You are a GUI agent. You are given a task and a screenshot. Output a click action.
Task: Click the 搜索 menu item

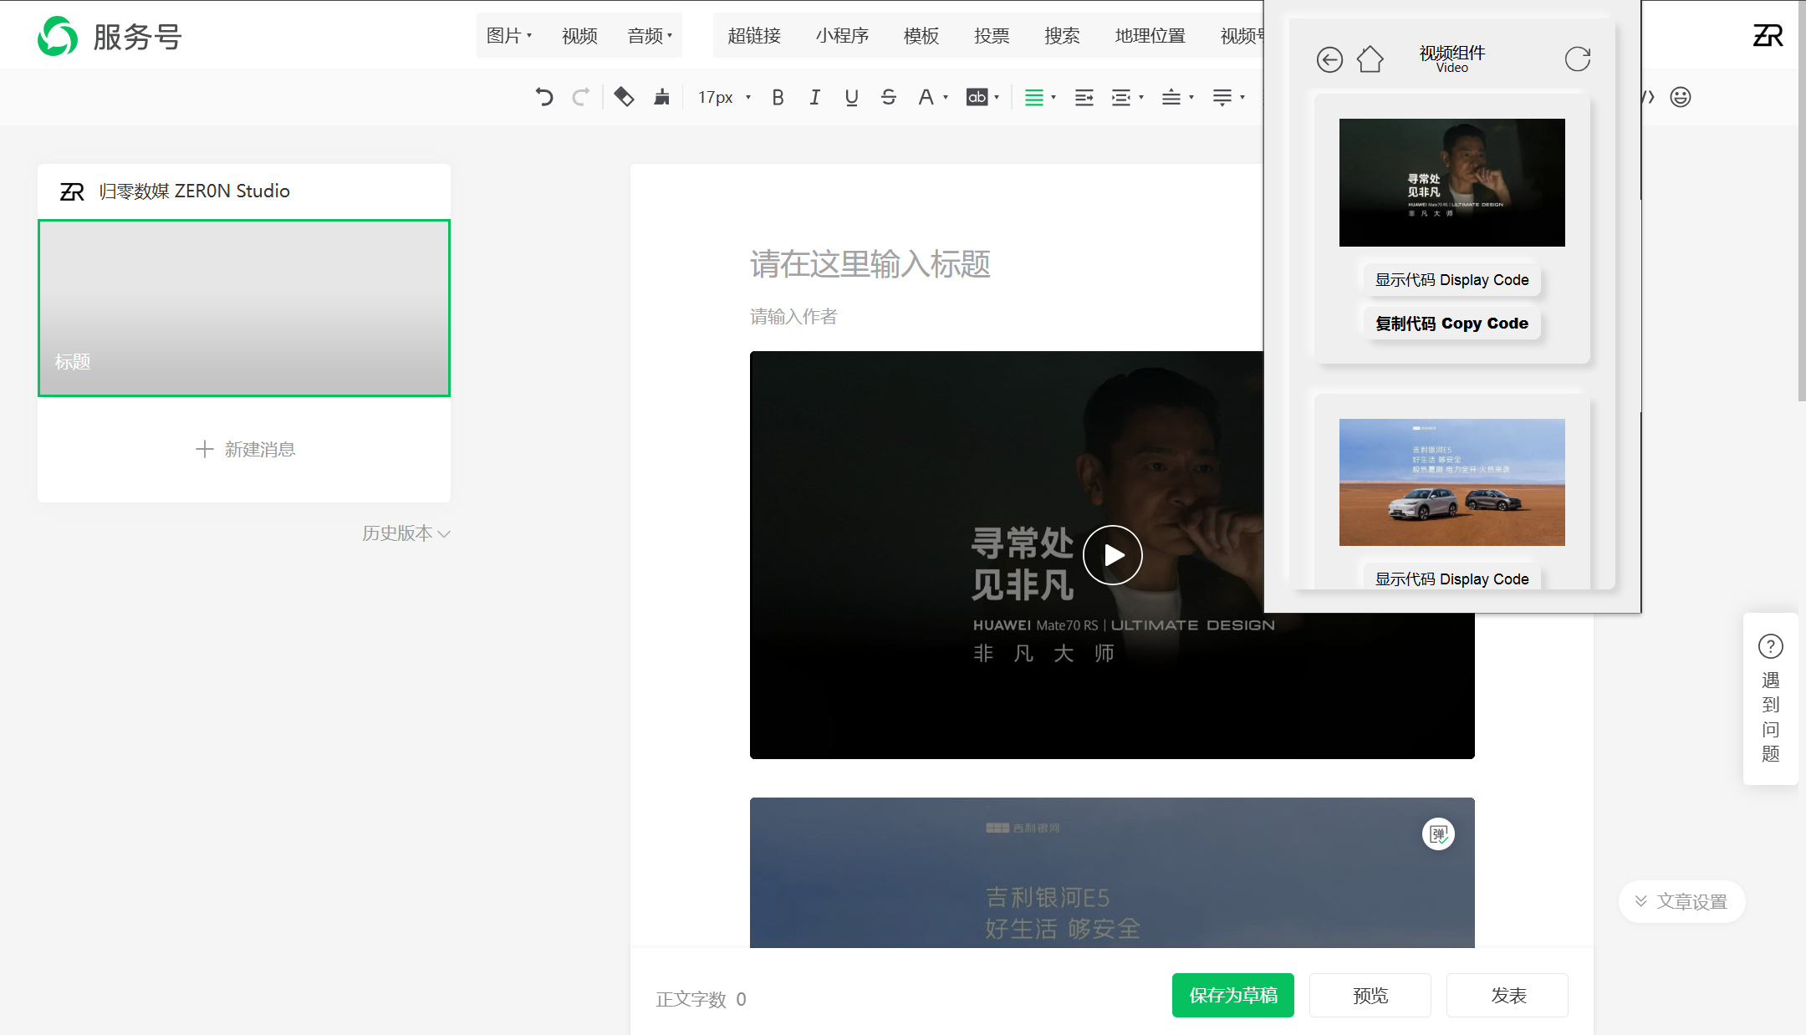1062,36
